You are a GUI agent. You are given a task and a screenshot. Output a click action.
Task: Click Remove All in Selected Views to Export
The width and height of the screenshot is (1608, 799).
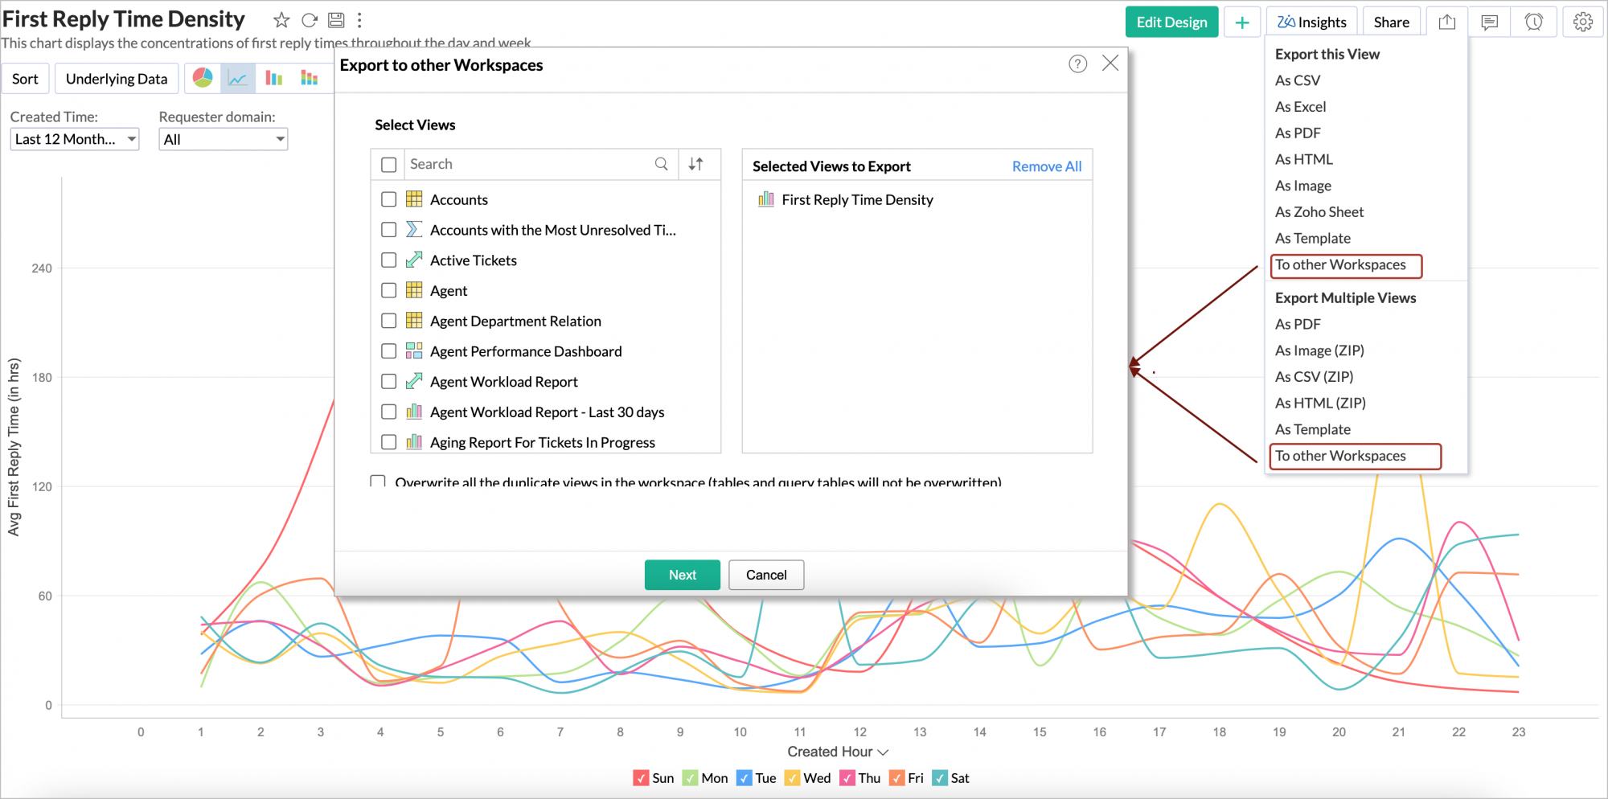pos(1046,166)
